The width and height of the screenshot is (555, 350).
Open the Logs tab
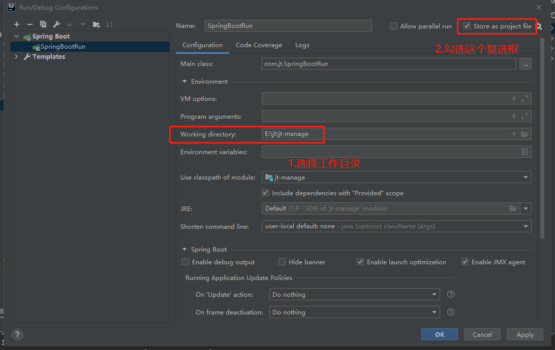302,45
